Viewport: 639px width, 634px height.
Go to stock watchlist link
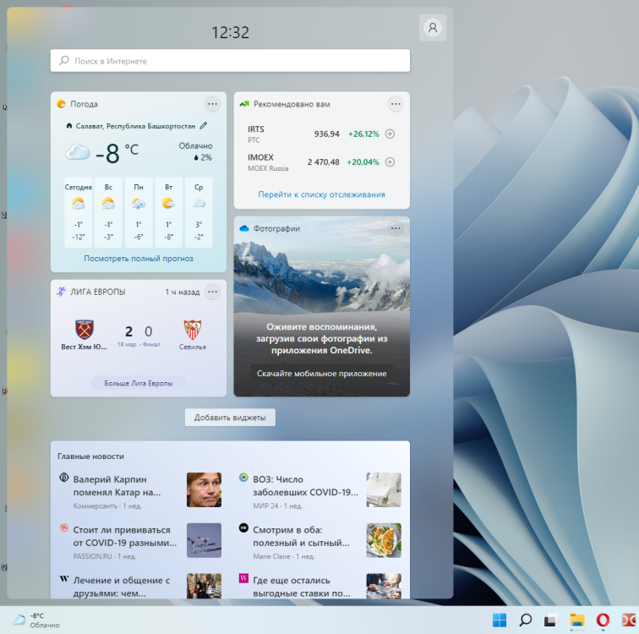click(321, 194)
